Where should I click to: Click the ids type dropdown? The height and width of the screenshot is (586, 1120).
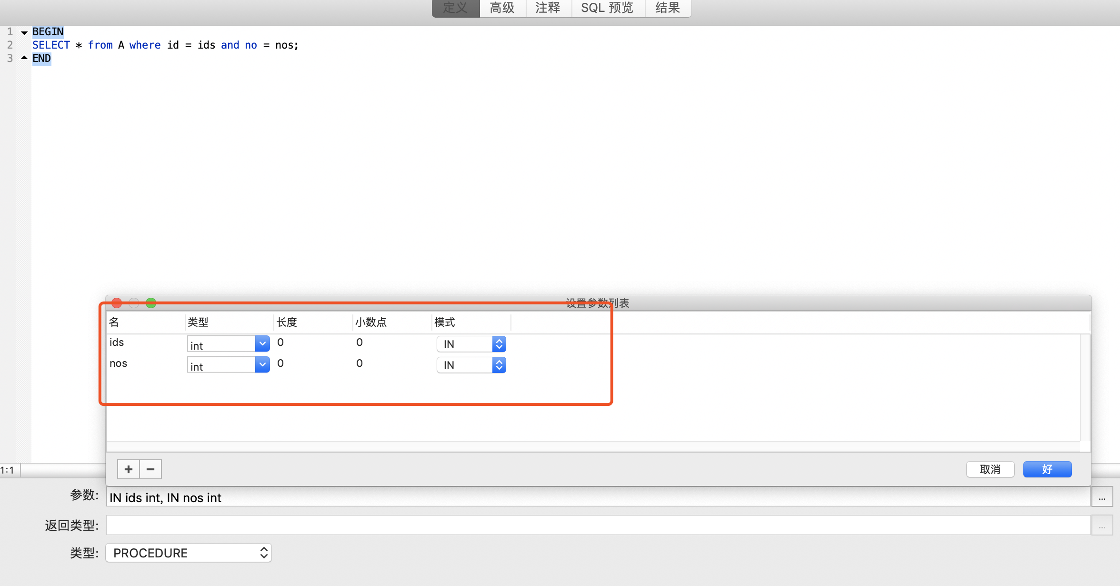coord(228,344)
